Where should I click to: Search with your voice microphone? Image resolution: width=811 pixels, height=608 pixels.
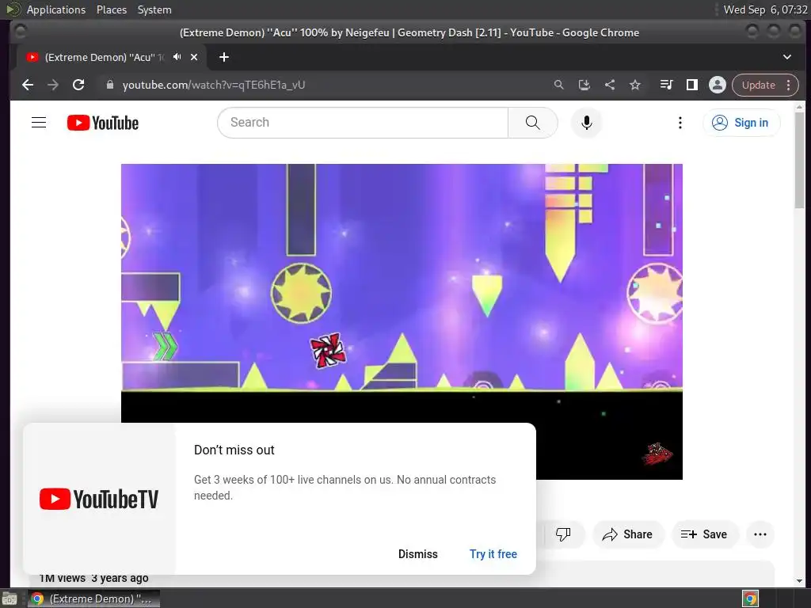tap(587, 123)
